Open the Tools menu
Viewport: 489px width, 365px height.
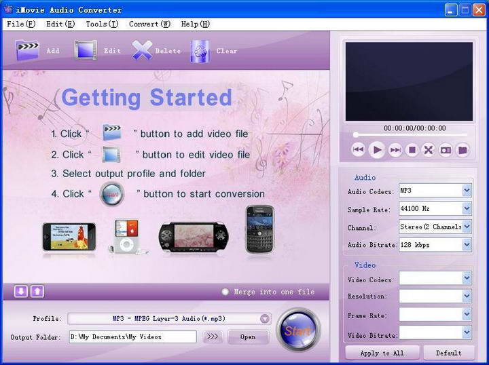click(103, 24)
